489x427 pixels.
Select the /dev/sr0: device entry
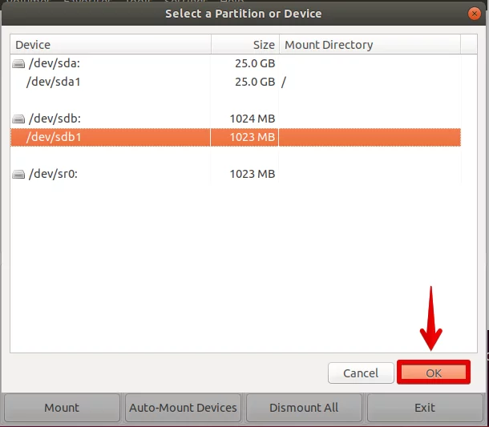[x=53, y=174]
